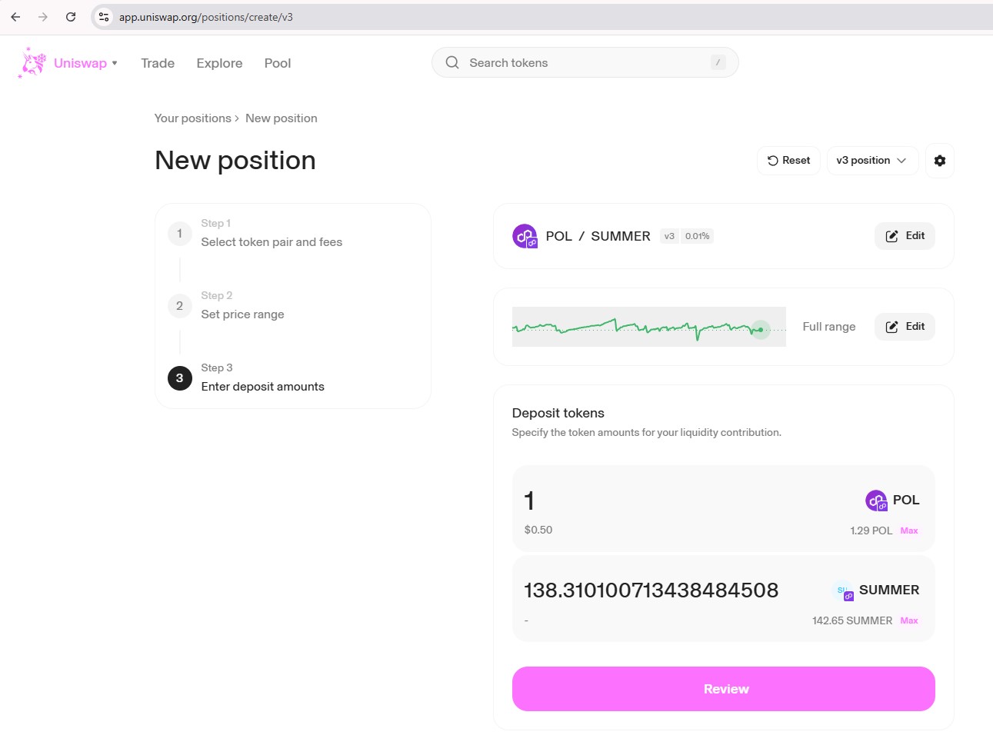
Task: Click the POL token pair icon
Action: (525, 236)
